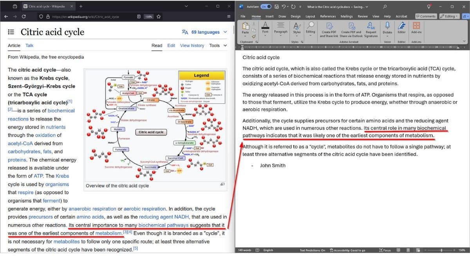Click the Undo arrow in Word title bar
The height and width of the screenshot is (256, 470).
(284, 7)
